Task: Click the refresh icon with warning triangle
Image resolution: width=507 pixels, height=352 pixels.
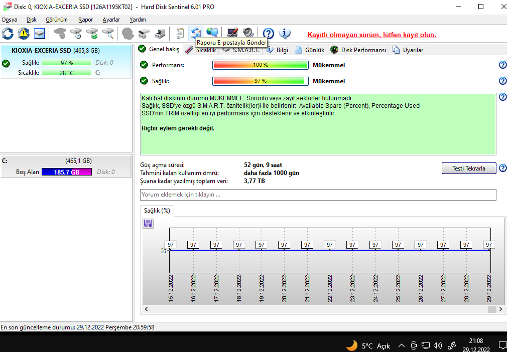Action: [x=24, y=33]
